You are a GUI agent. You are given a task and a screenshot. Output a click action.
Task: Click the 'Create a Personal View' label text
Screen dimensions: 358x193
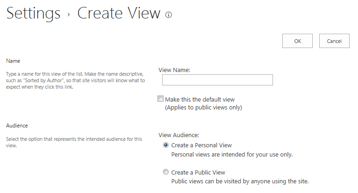click(201, 145)
